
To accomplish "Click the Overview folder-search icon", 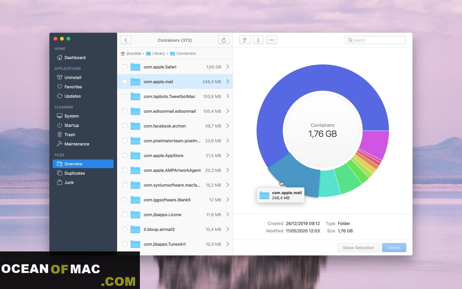I will click(x=59, y=164).
